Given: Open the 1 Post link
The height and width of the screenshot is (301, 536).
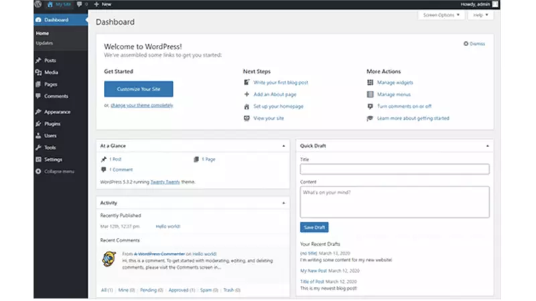Looking at the screenshot, I should point(115,159).
